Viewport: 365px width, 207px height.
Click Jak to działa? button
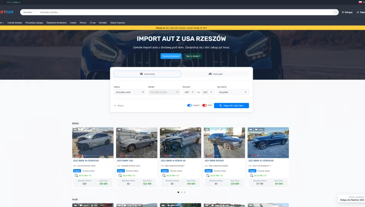click(193, 56)
